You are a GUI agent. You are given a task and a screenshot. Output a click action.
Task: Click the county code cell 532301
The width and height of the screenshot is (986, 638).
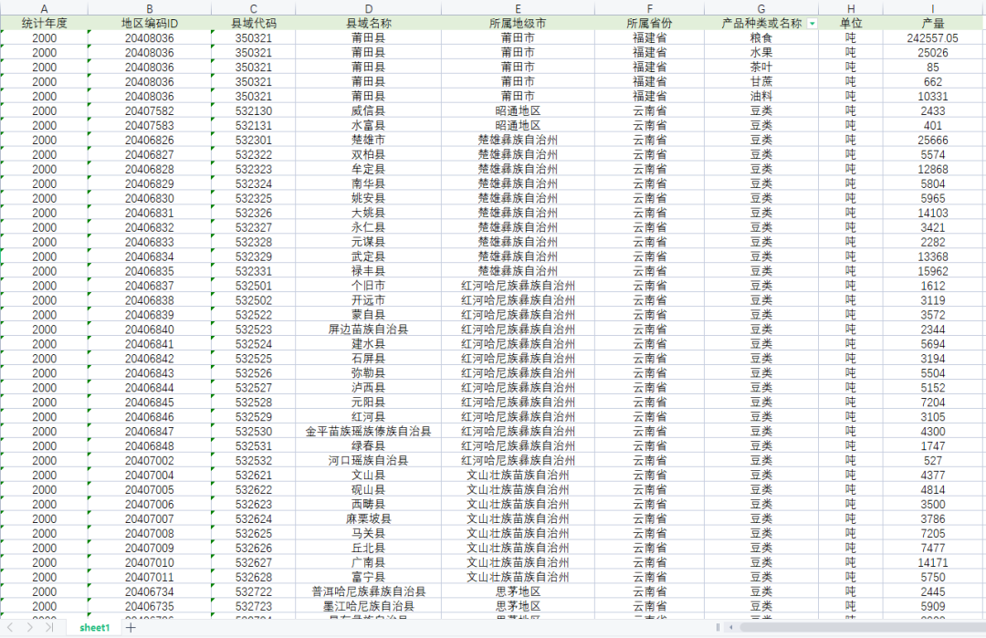pyautogui.click(x=253, y=140)
